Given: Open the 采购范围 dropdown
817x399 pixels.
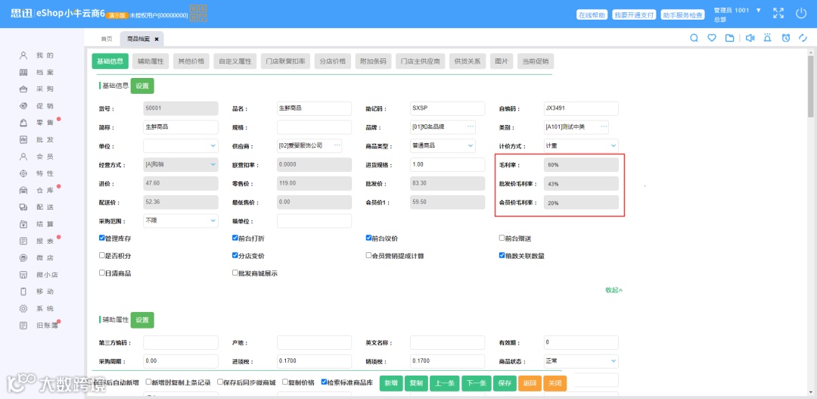Looking at the screenshot, I should coord(181,220).
